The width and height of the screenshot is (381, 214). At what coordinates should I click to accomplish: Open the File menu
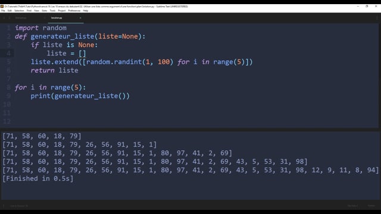click(3, 11)
